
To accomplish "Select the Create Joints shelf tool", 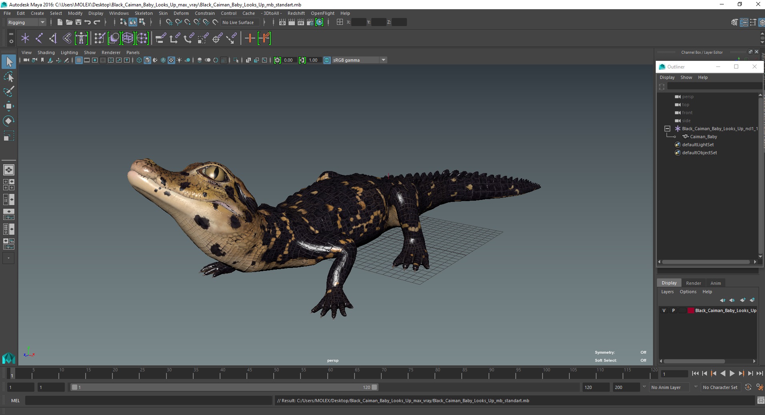I will click(39, 38).
